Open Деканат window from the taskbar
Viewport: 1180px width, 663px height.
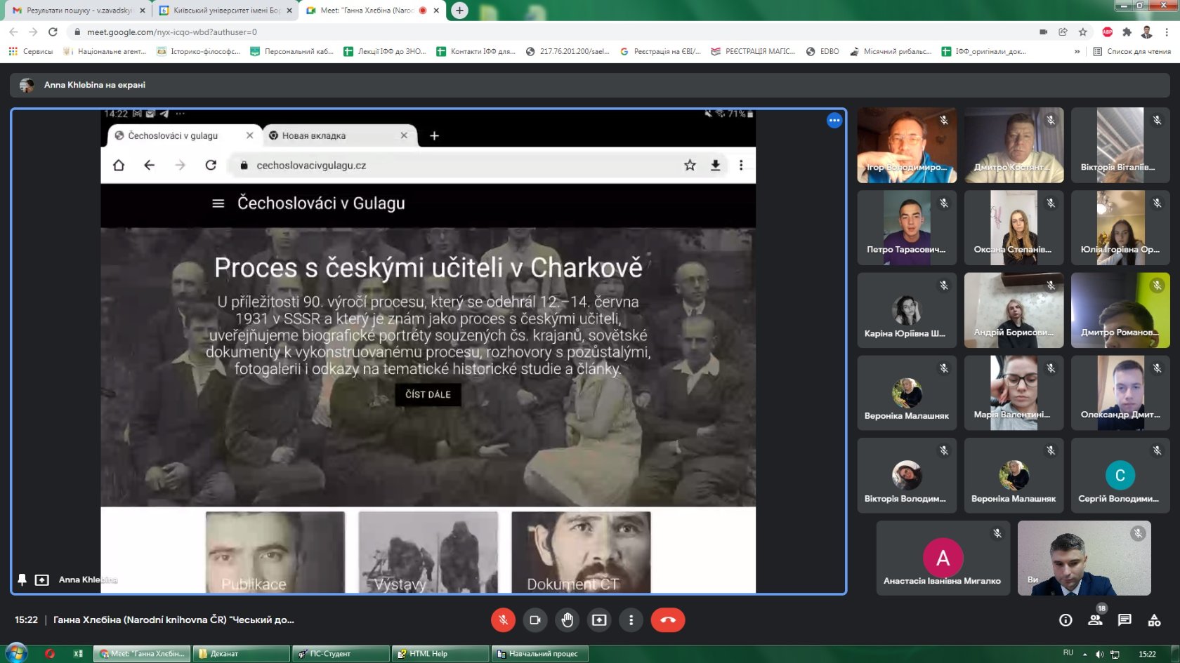tap(241, 654)
